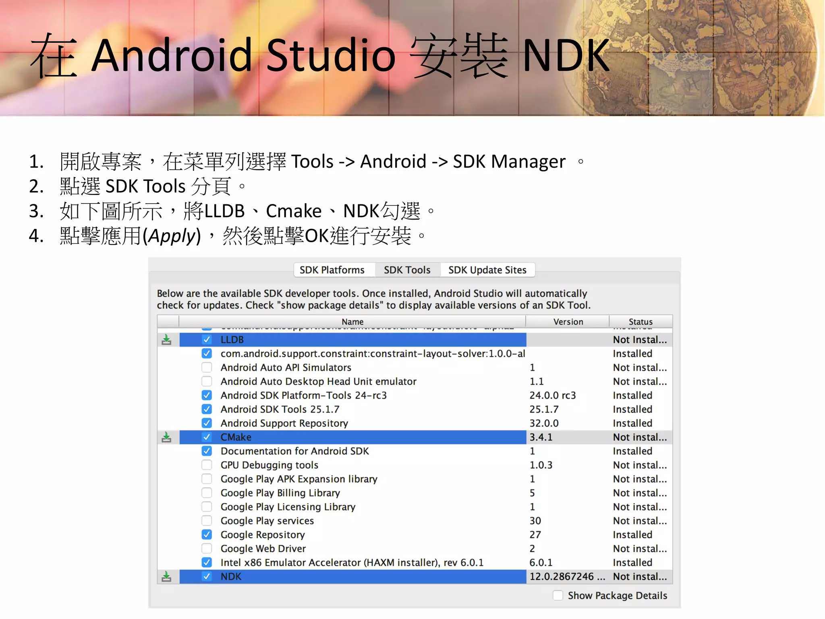
Task: Uncheck Android Support Repository
Action: (x=207, y=423)
